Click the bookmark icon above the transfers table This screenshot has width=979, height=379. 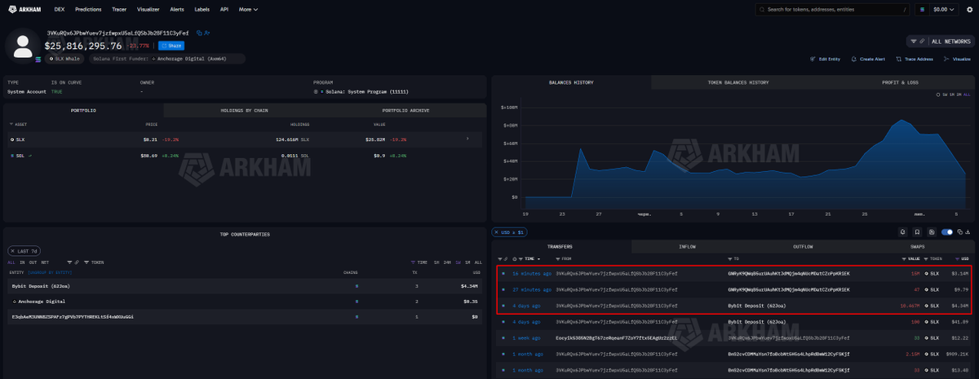(917, 232)
